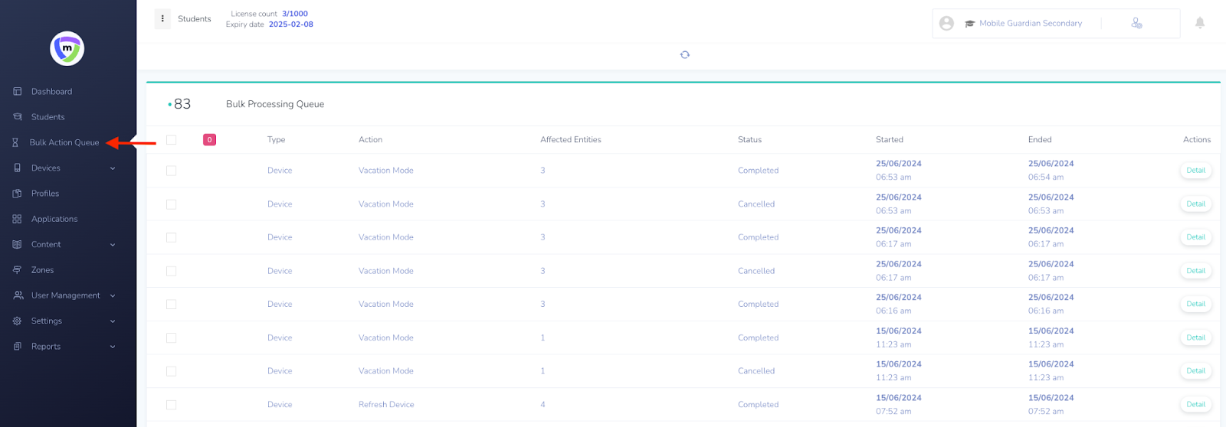Viewport: 1226px width, 427px height.
Task: Expand the Devices sidebar submenu
Action: point(113,168)
